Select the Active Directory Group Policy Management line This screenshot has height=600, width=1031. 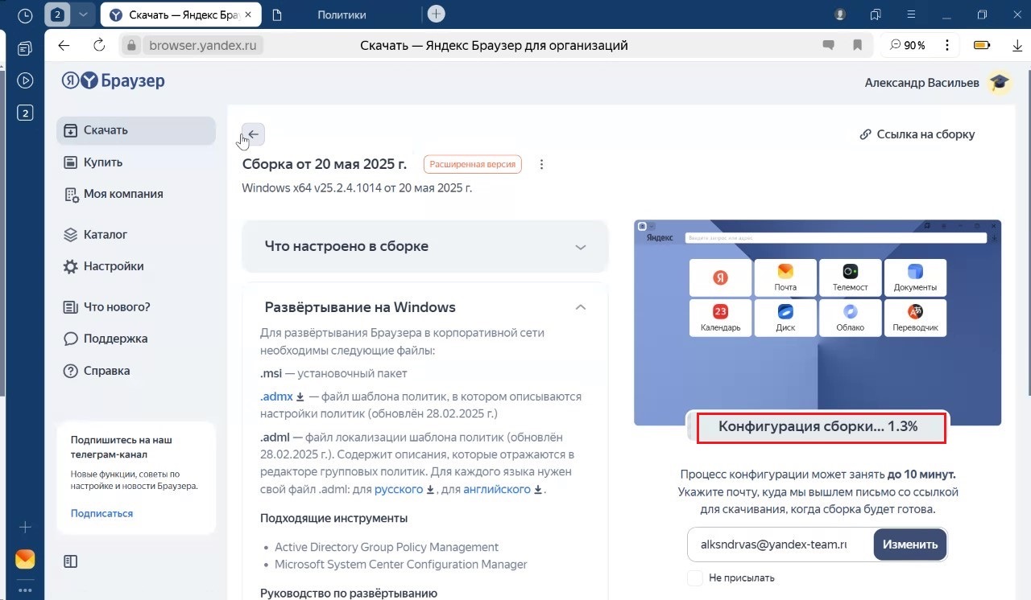click(x=387, y=547)
